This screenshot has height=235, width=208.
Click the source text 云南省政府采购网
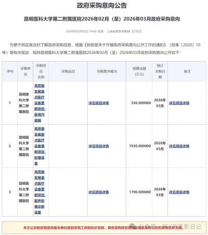118,31
